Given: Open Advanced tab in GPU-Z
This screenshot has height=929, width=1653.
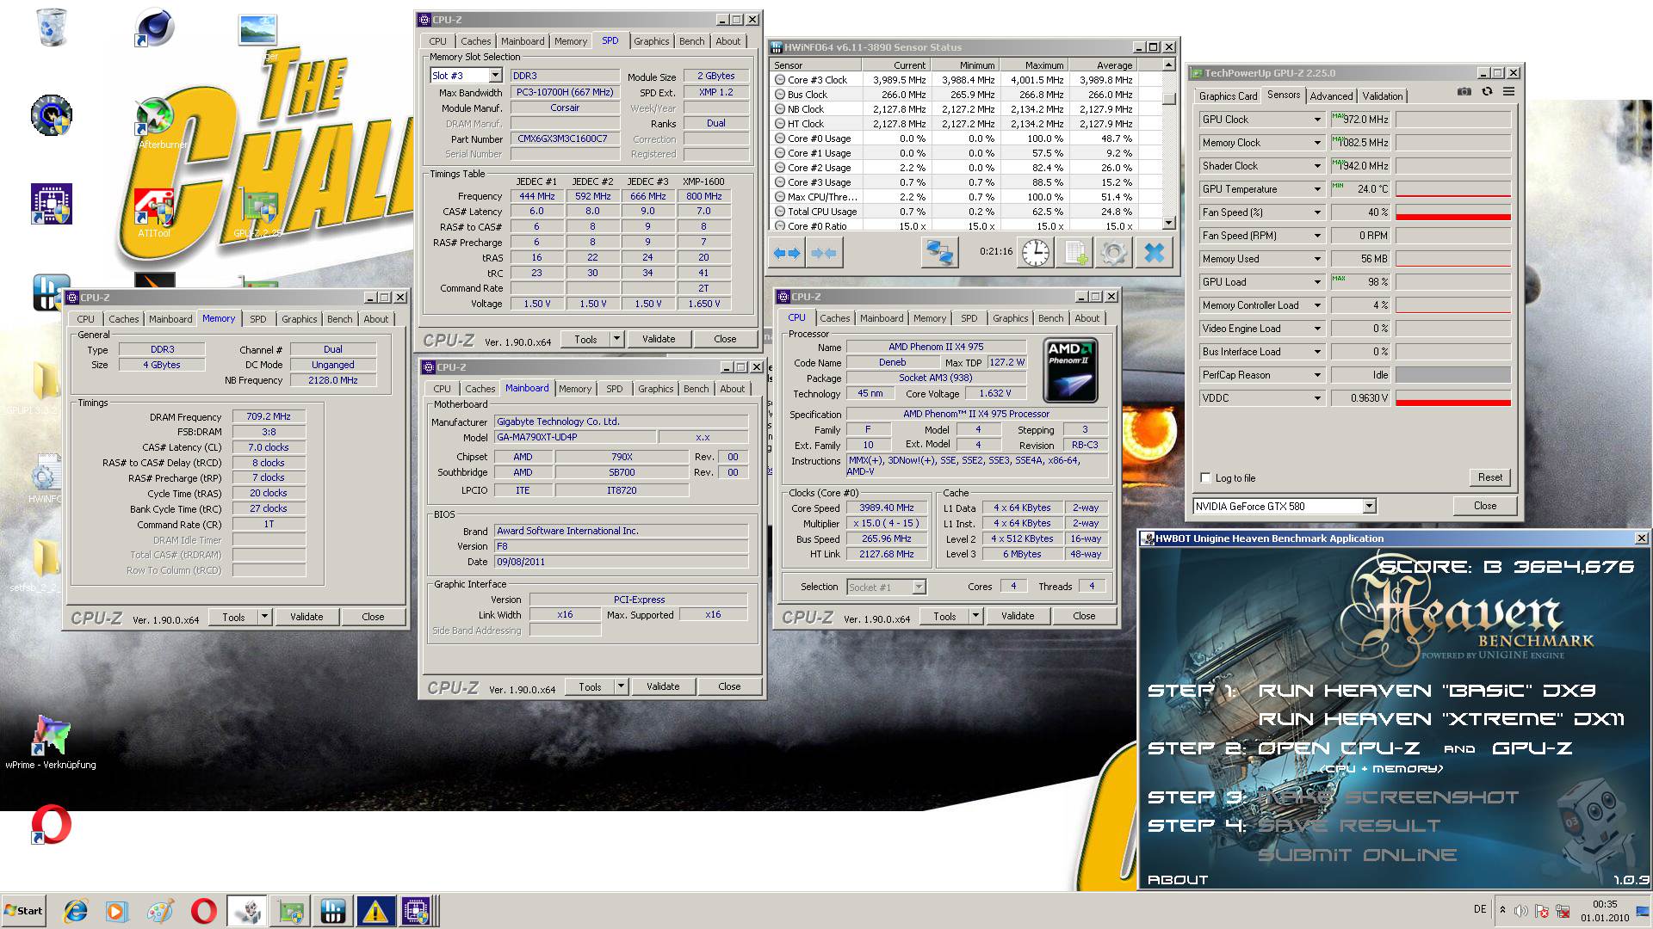Looking at the screenshot, I should 1332,96.
